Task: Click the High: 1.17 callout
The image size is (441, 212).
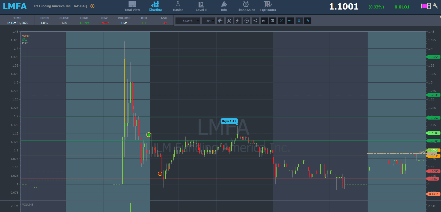Action: (229, 121)
